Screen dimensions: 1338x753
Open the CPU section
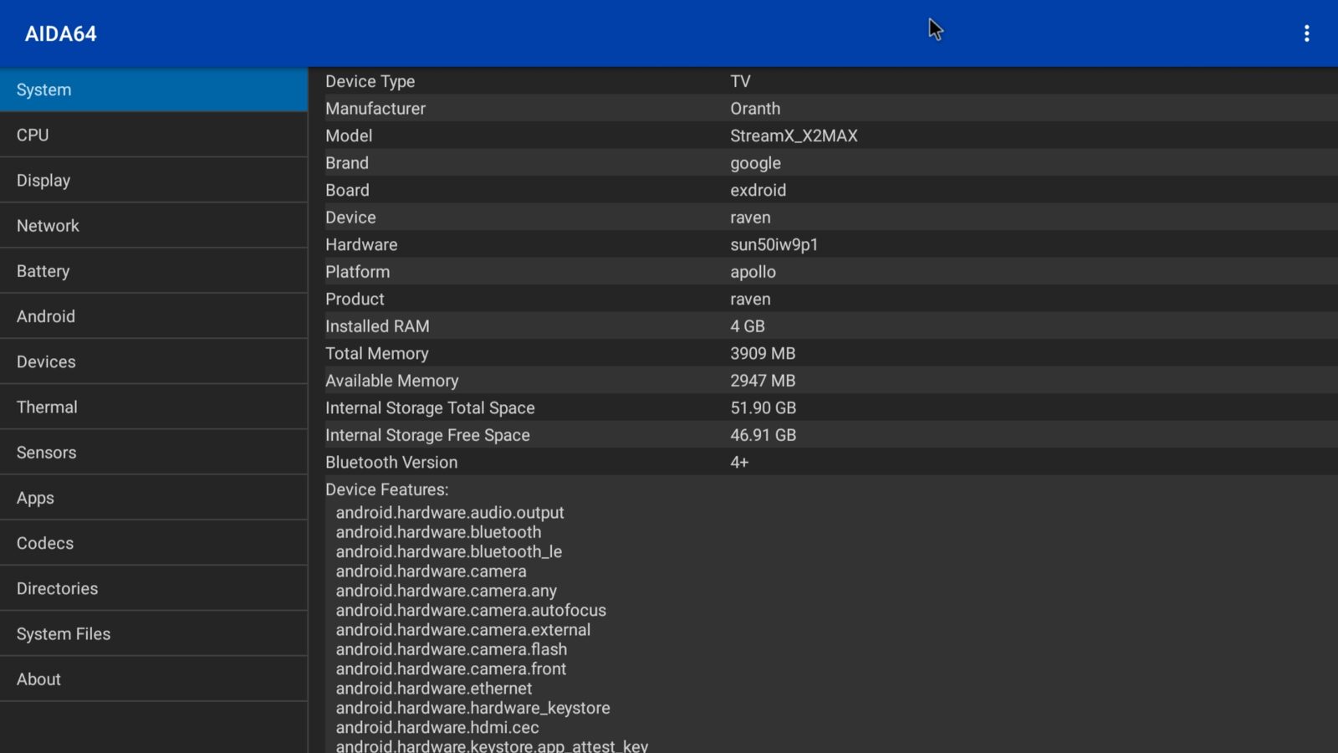click(x=154, y=135)
